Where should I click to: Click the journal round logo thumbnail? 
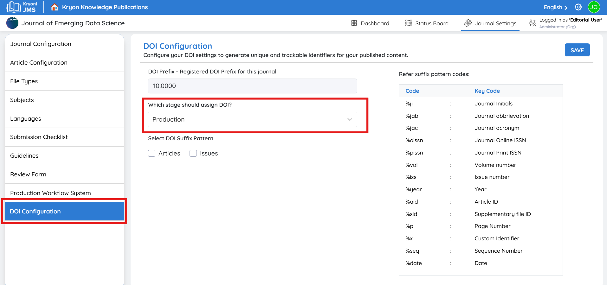click(x=12, y=23)
